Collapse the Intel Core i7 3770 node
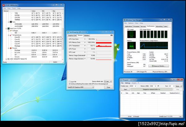Screen dimensions: 186x127 (x=6, y=28)
